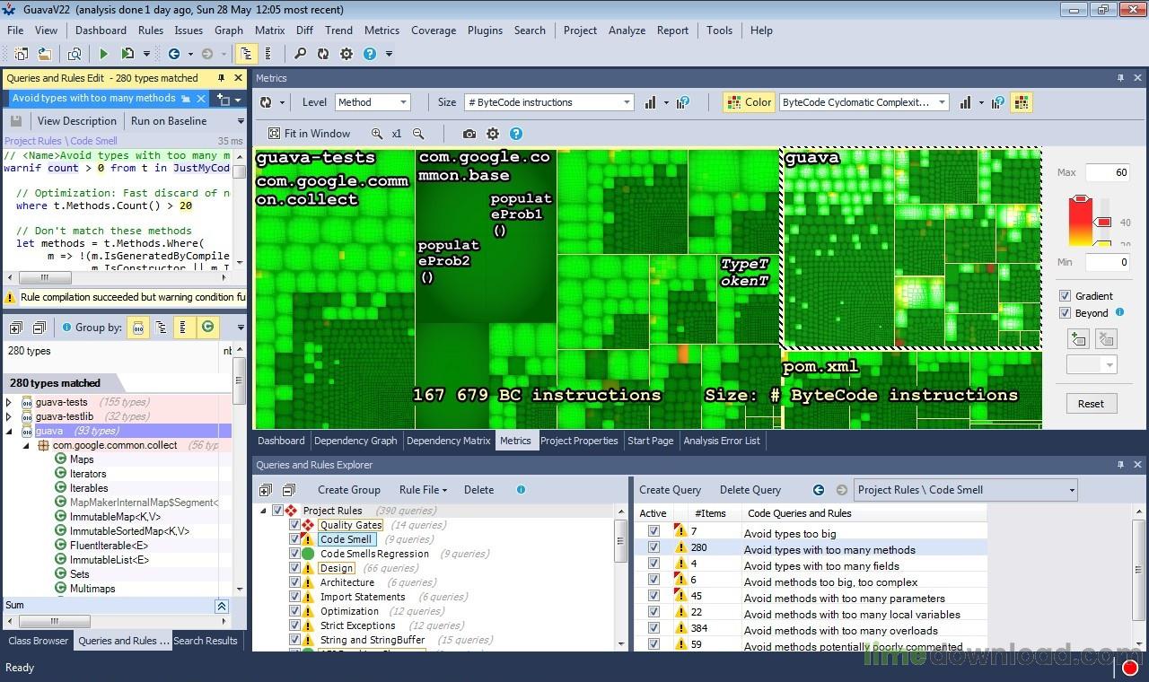Disable the Avoid types too big rule
This screenshot has width=1149, height=682.
point(653,531)
